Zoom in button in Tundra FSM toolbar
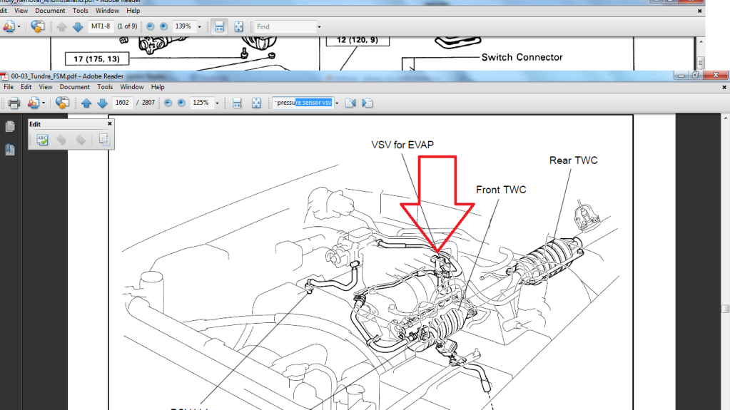The width and height of the screenshot is (730, 410). (x=181, y=103)
